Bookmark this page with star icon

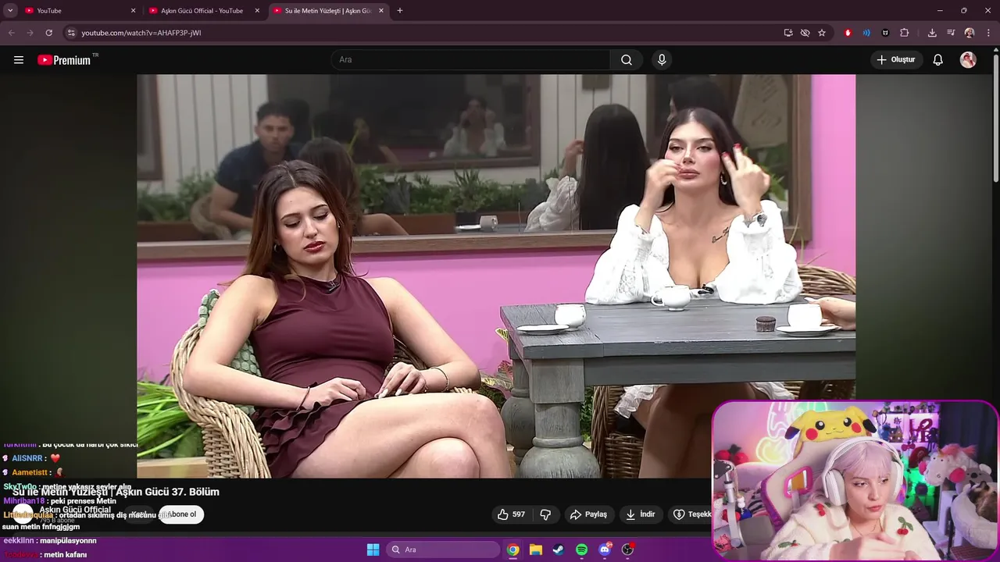tap(822, 33)
